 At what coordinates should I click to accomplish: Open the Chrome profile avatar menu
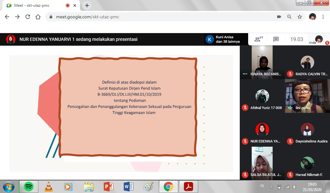click(x=312, y=17)
